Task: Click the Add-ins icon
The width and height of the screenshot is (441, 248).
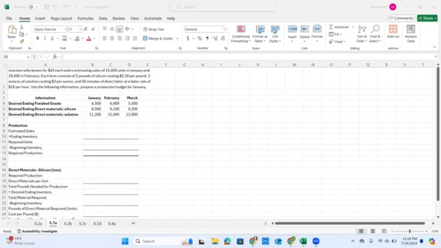Action: coord(393,33)
